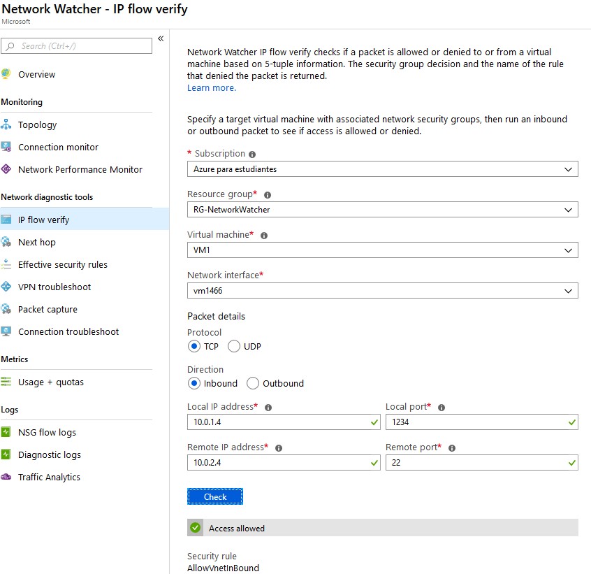Viewport: 591px width, 574px height.
Task: Select the TCP protocol radio button
Action: [194, 346]
